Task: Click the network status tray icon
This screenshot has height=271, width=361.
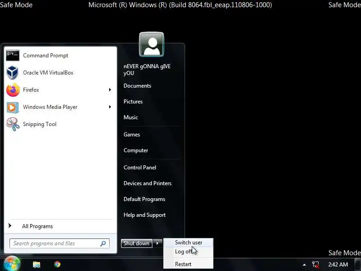Action: point(315,265)
